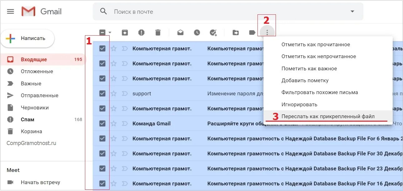
Task: Open the Backup File For 30 Декабрь email
Action: 305,153
